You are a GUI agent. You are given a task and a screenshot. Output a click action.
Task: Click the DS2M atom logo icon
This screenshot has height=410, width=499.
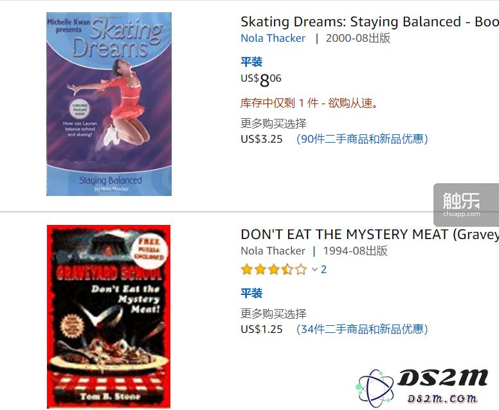point(374,388)
